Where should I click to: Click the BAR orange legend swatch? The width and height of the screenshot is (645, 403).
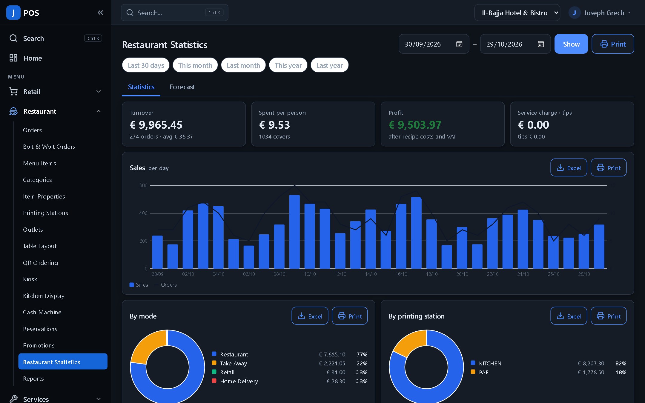pyautogui.click(x=473, y=372)
